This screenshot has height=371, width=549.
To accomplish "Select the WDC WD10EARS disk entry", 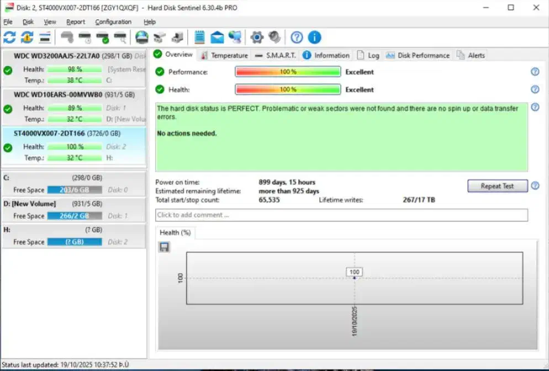I will [58, 94].
